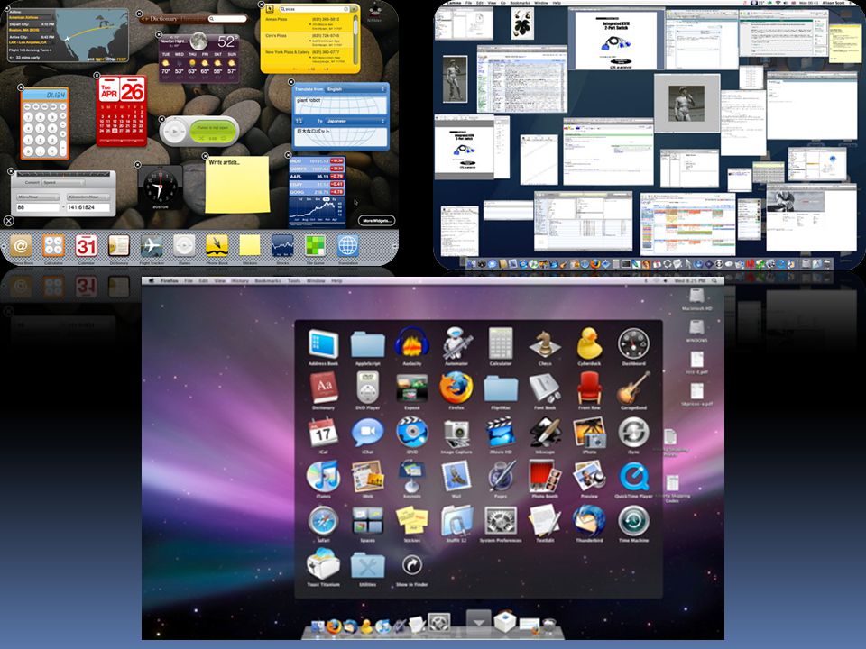Open the Tools menu in Firefox menu bar

[294, 281]
